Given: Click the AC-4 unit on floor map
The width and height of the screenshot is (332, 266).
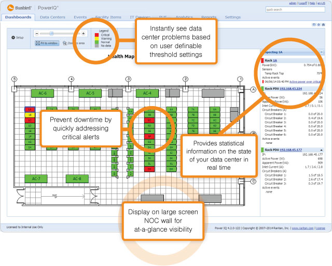Looking at the screenshot, I should tap(147, 93).
